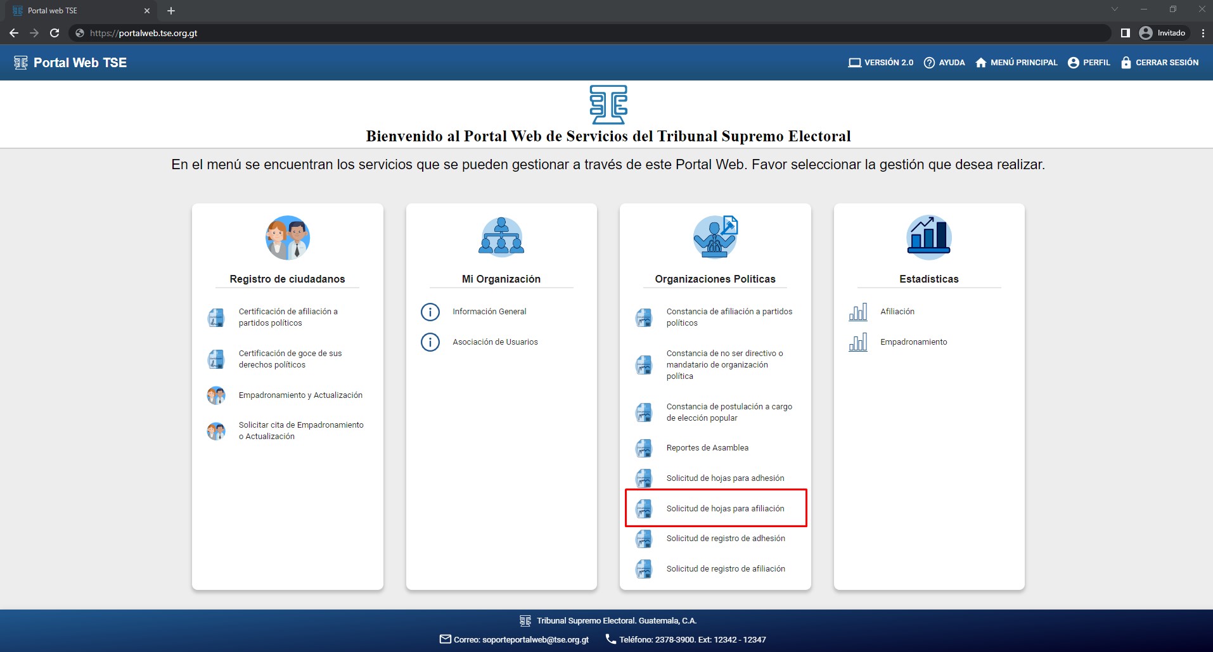Screen dimensions: 1213x652
Task: Open Constancia de no ser directivo o mandatario
Action: tap(724, 365)
